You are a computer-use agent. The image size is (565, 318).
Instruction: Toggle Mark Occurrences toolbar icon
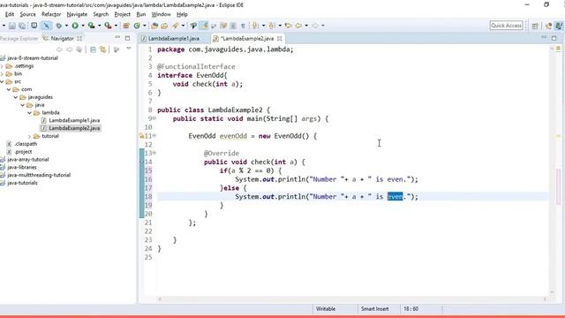[x=204, y=26]
